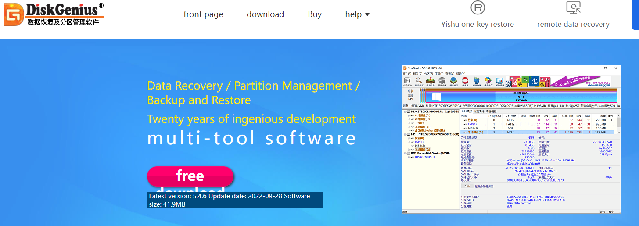
Task: Click the DiskGenius application screenshot image
Action: (x=511, y=140)
